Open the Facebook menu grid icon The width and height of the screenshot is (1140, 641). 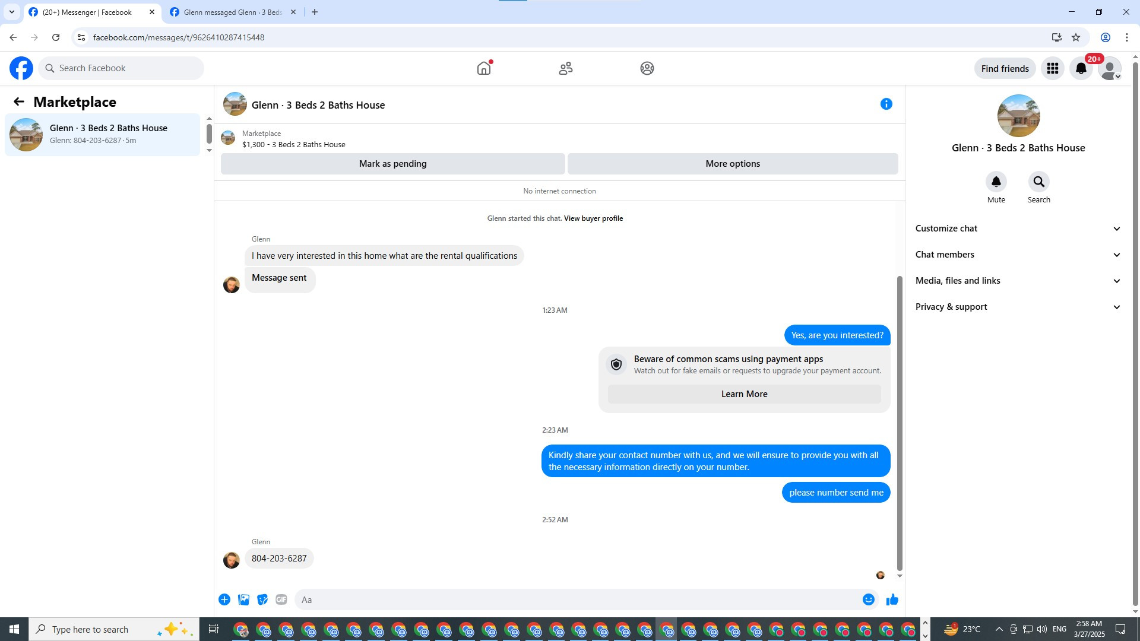(1052, 68)
